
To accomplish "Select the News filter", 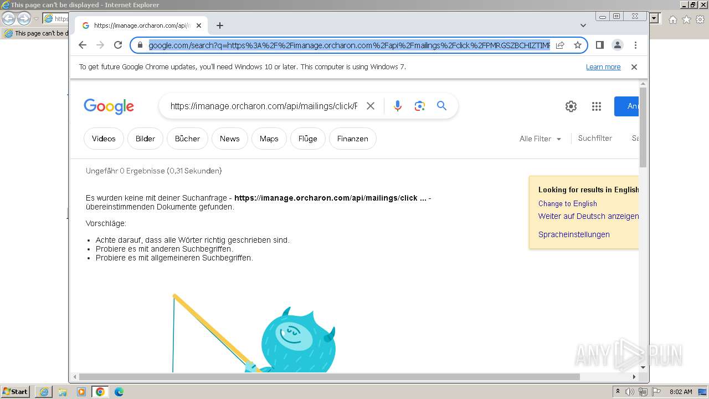I will (x=229, y=139).
